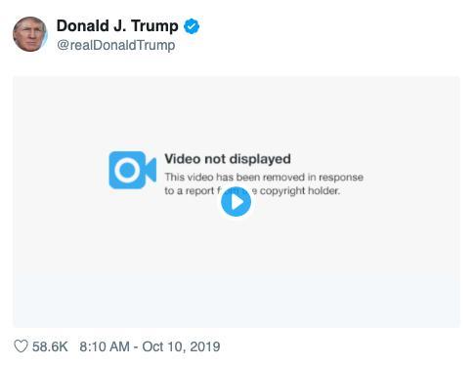Click the "Video not displayed" heading
The height and width of the screenshot is (365, 474).
pyautogui.click(x=228, y=159)
